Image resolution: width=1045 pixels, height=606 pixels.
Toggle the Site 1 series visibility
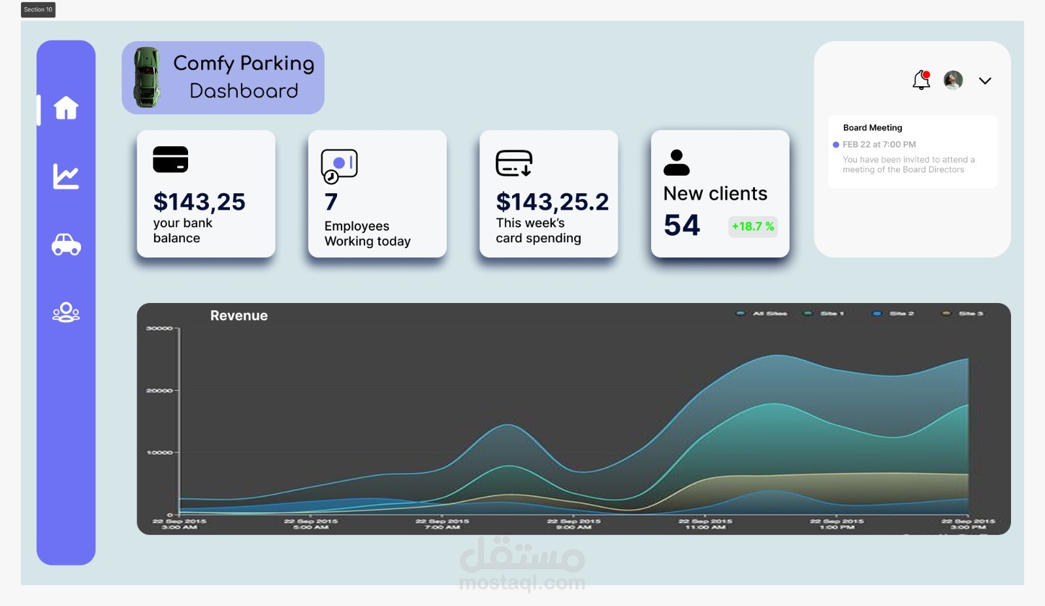[824, 313]
